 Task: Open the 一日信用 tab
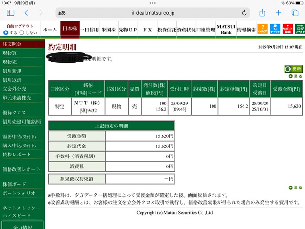tap(89, 30)
